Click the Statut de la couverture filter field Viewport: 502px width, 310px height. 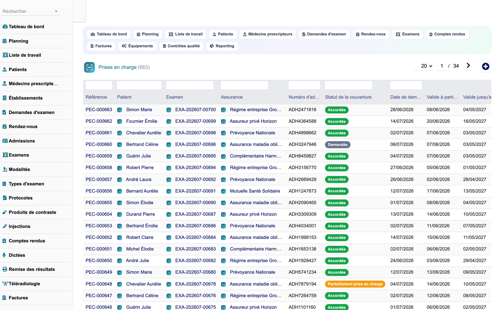pyautogui.click(x=348, y=85)
